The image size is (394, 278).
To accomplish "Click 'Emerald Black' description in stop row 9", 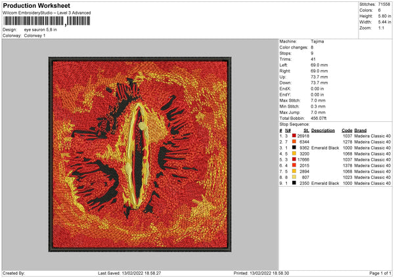I will 325,184.
